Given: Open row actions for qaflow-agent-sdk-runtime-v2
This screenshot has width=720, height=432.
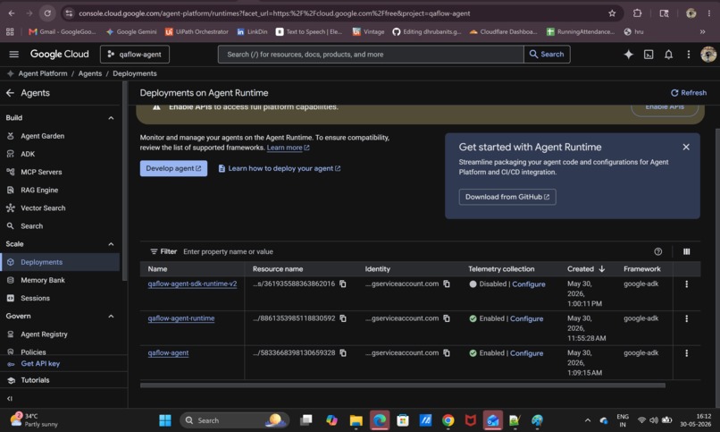Looking at the screenshot, I should [x=686, y=284].
